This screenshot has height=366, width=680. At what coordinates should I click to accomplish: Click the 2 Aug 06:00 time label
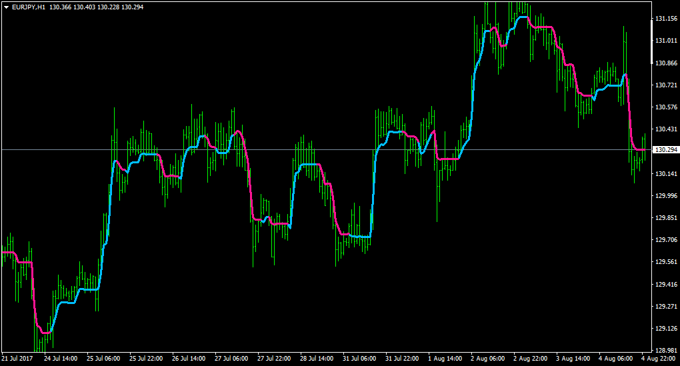click(487, 359)
